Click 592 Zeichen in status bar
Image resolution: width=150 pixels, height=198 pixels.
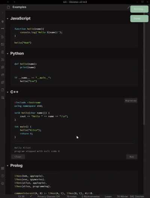click(137, 197)
